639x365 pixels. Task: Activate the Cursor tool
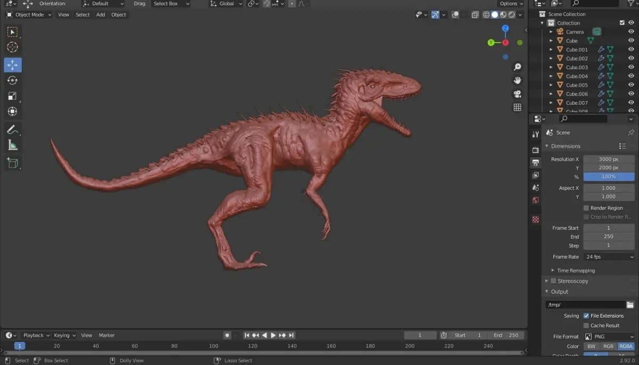pyautogui.click(x=13, y=47)
